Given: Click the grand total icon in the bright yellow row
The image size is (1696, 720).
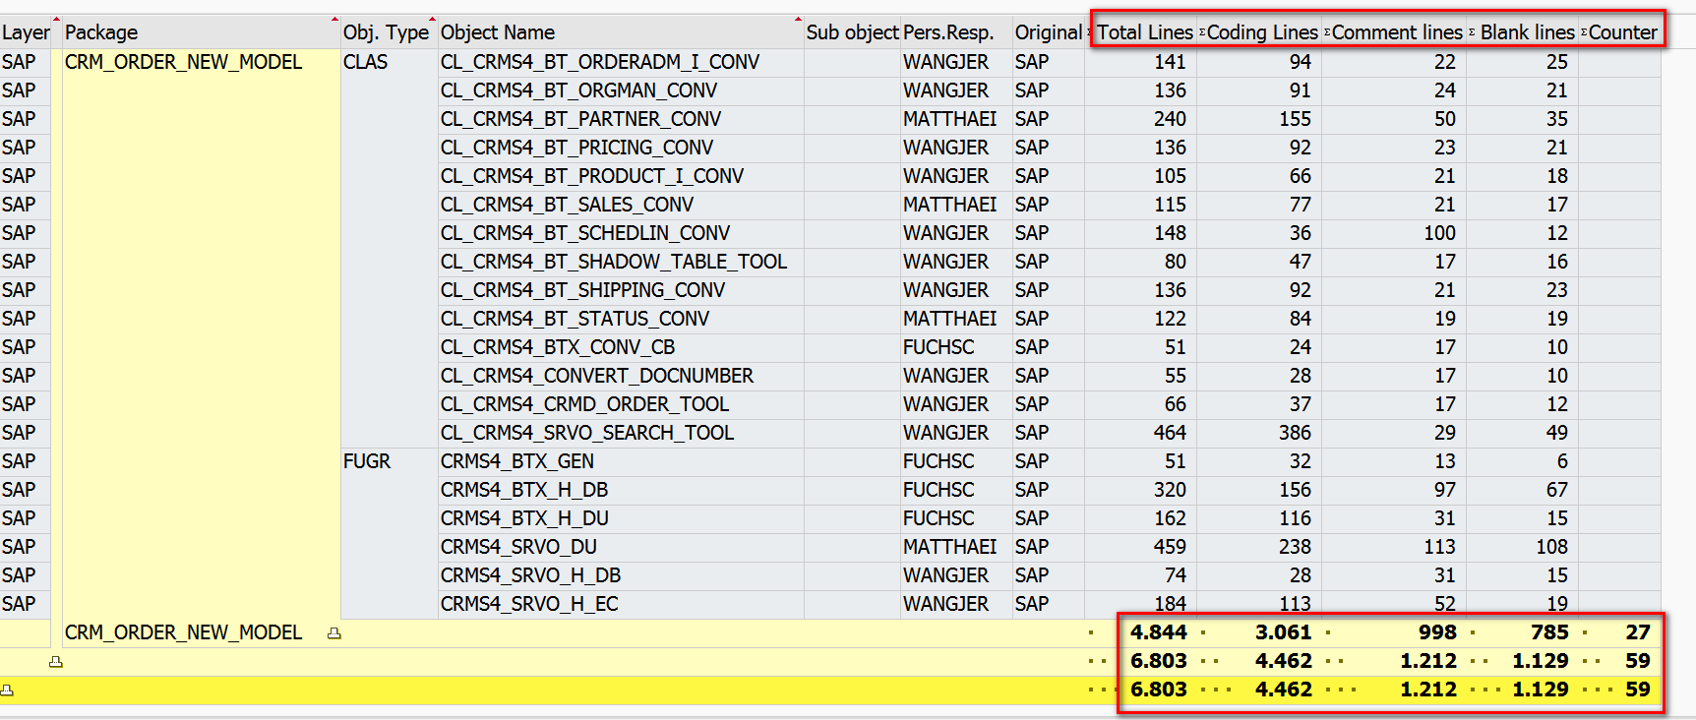Looking at the screenshot, I should pos(7,690).
